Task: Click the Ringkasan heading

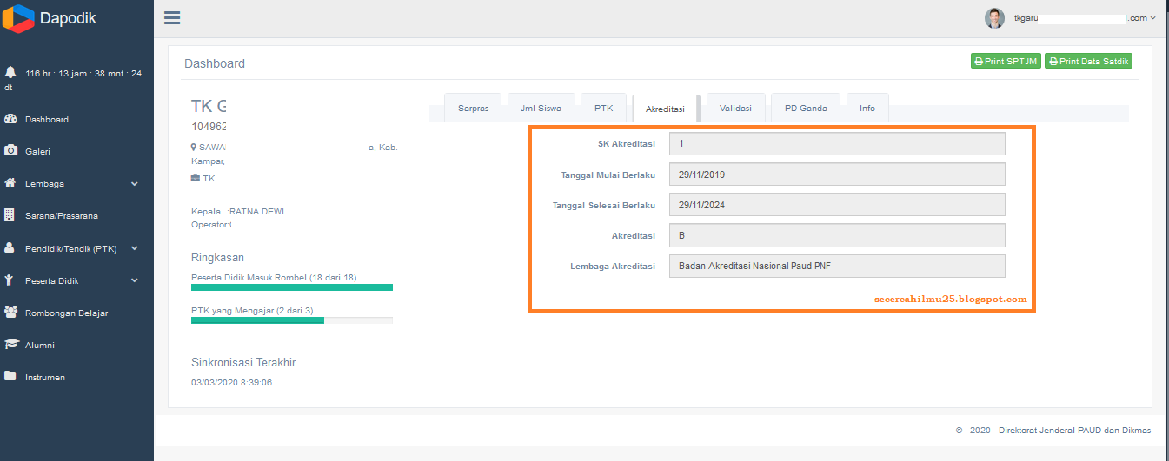Action: [217, 257]
